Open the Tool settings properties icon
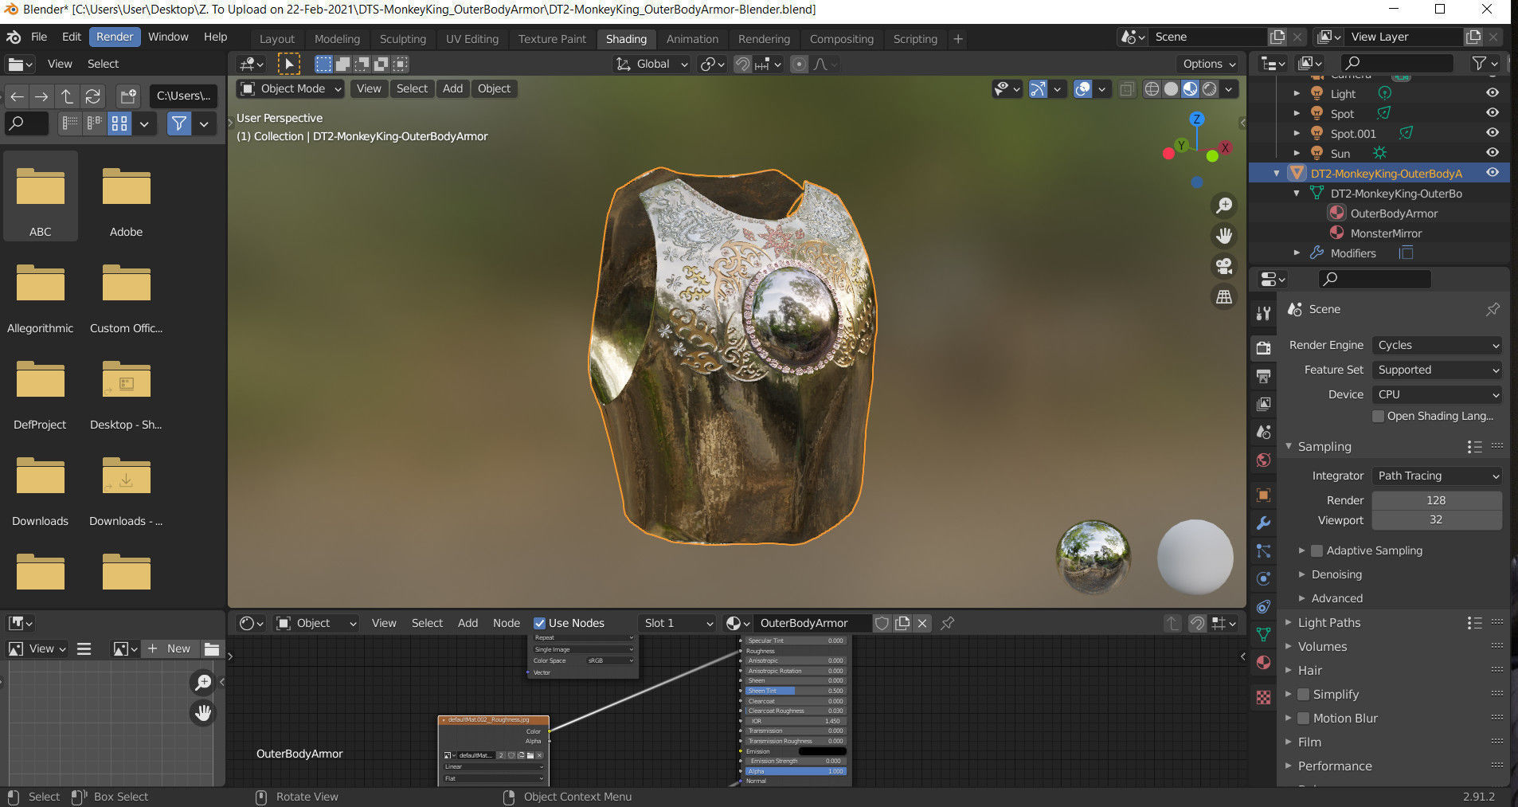Viewport: 1518px width, 807px height. 1264,313
